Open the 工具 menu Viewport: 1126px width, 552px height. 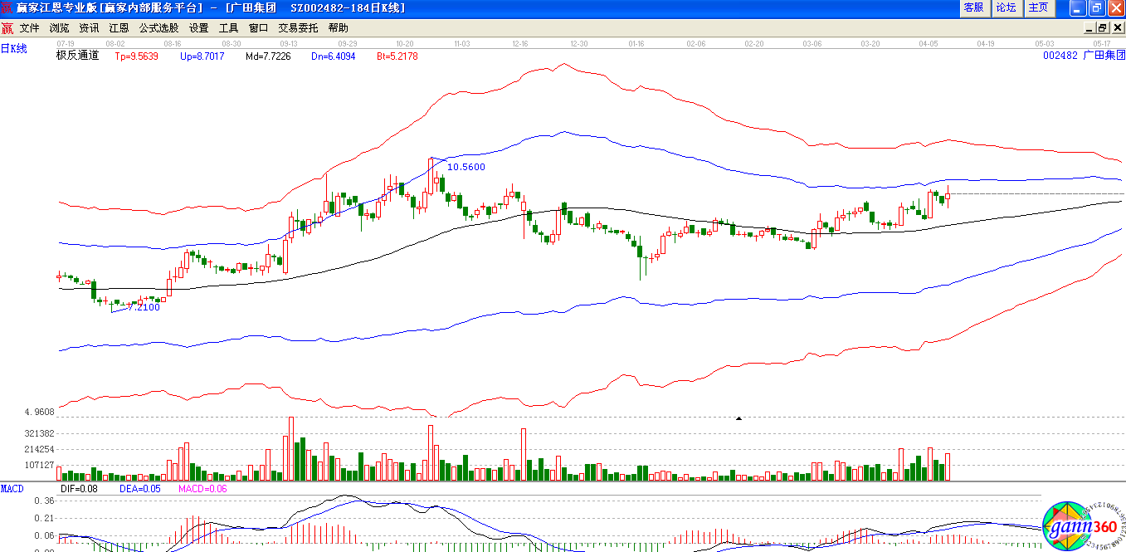(228, 27)
